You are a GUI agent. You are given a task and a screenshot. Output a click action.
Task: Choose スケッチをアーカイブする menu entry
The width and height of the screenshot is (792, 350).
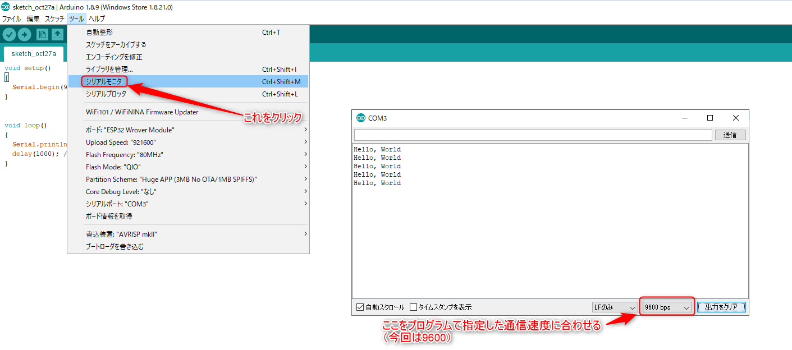point(189,44)
